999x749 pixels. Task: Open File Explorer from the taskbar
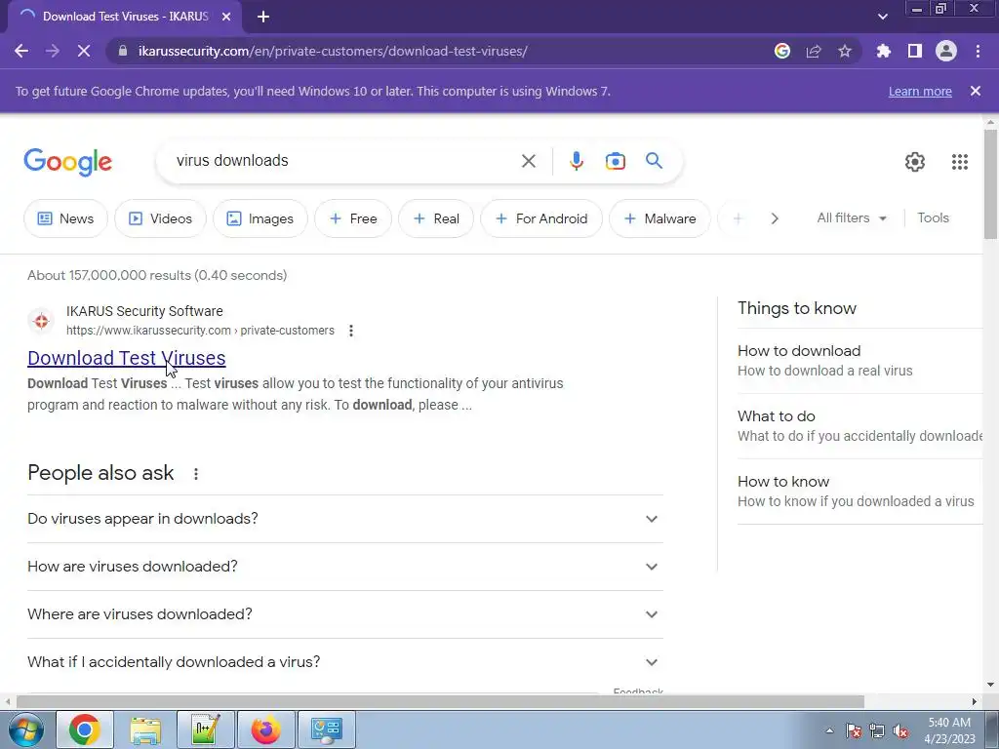tap(145, 729)
